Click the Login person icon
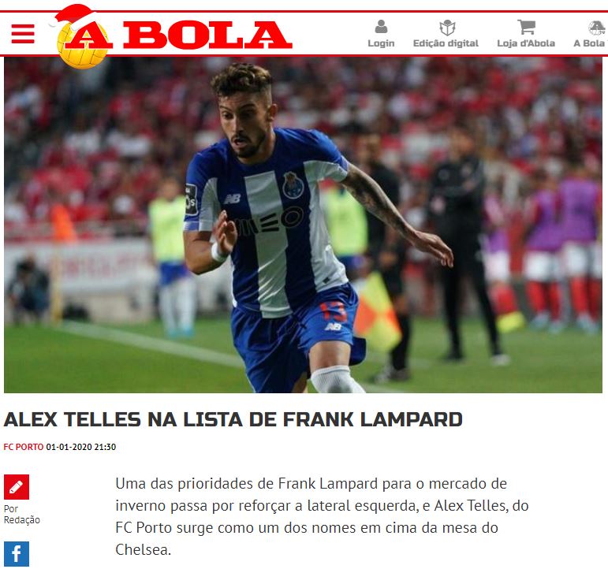This screenshot has height=569, width=608. click(x=381, y=27)
